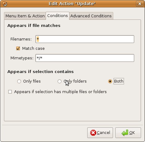Close the Edit Action dialog window
The height and width of the screenshot is (142, 145).
tap(140, 4)
